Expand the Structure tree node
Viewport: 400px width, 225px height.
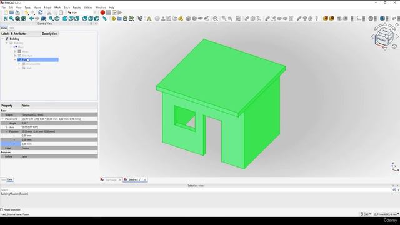pyautogui.click(x=15, y=56)
